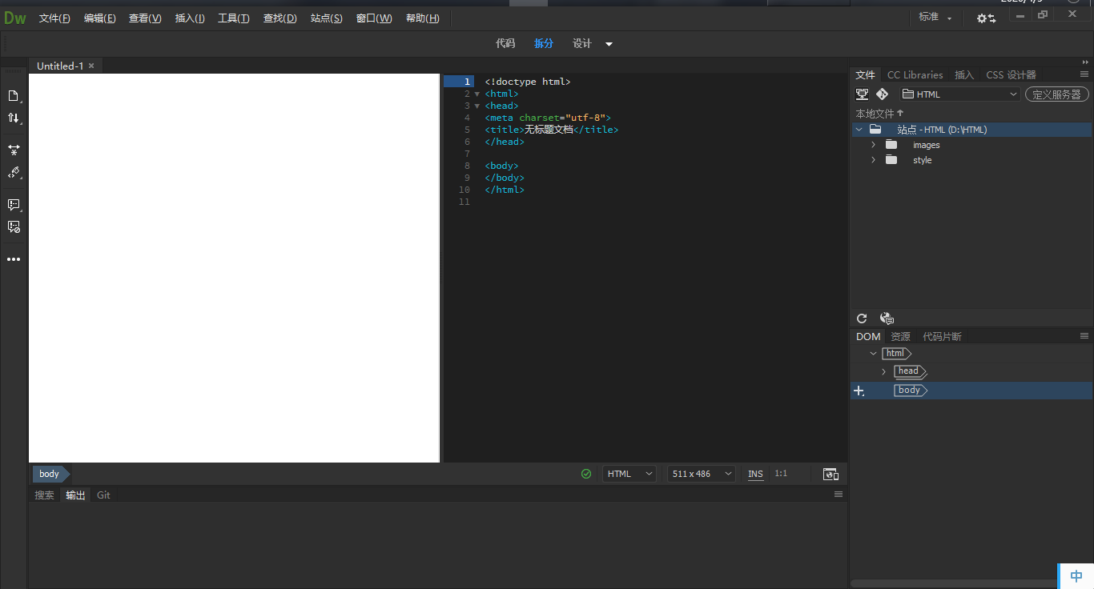Viewport: 1094px width, 589px height.
Task: Open the DOM panel options menu icon
Action: [x=1084, y=336]
